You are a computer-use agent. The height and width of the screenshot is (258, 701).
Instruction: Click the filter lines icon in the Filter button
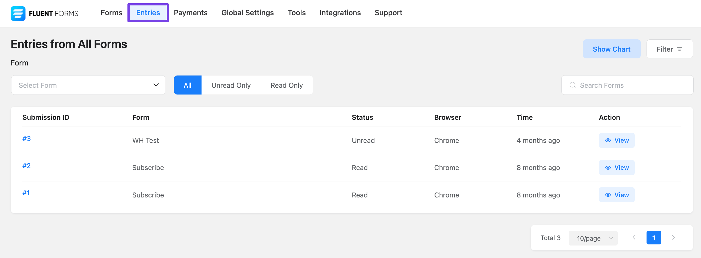point(679,49)
